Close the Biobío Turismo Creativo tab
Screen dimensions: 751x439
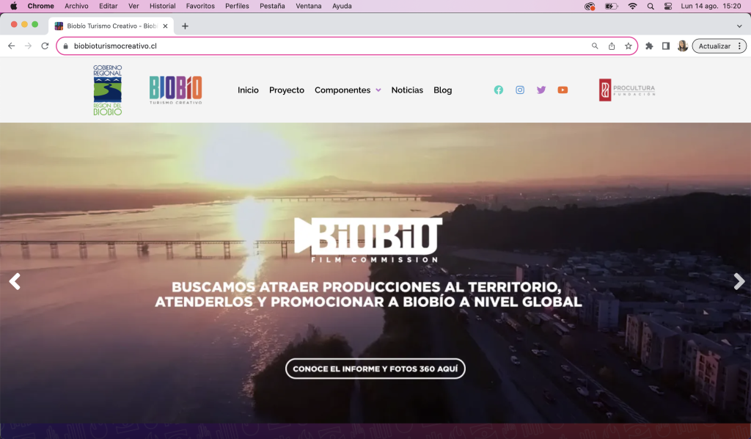[x=165, y=26]
